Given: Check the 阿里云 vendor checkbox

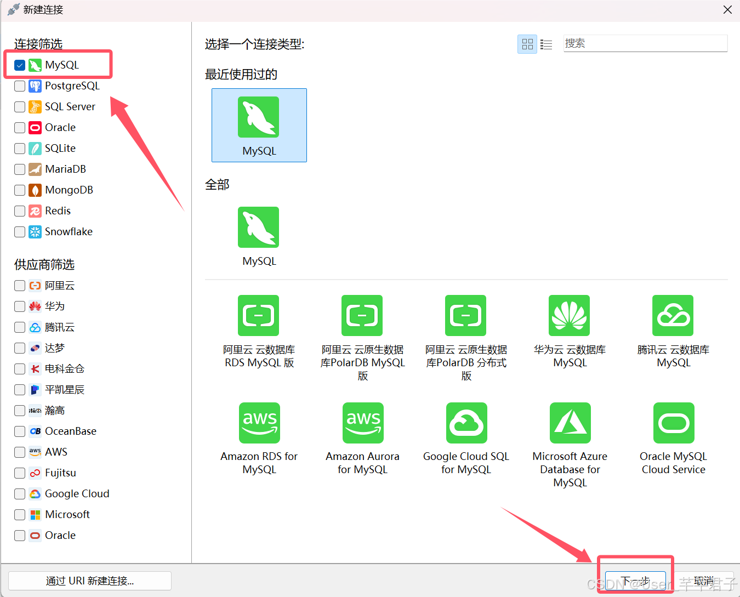Looking at the screenshot, I should pos(20,286).
